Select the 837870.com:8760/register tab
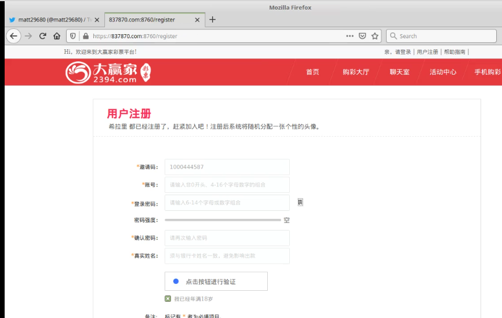Image resolution: width=502 pixels, height=318 pixels. (x=155, y=20)
